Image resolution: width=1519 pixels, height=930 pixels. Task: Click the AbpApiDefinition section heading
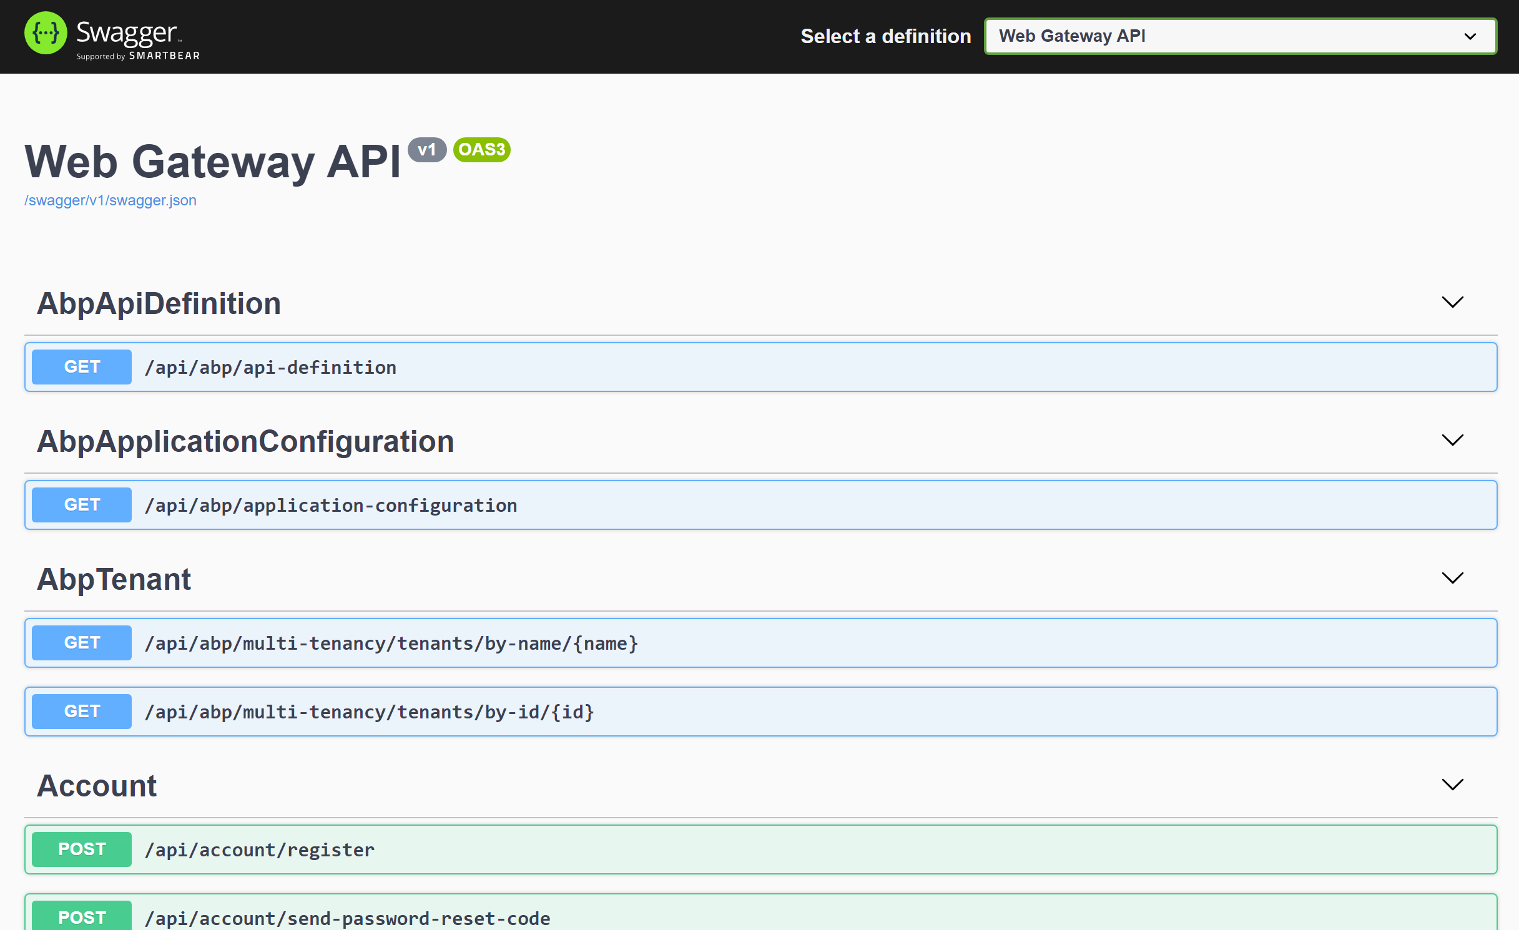(159, 304)
